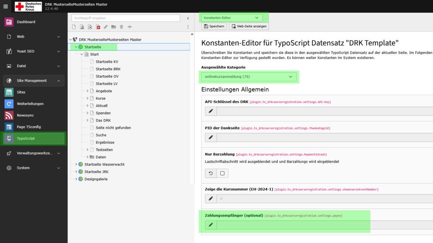
Task: Expand the Angebote tree node
Action: pyautogui.click(x=87, y=91)
